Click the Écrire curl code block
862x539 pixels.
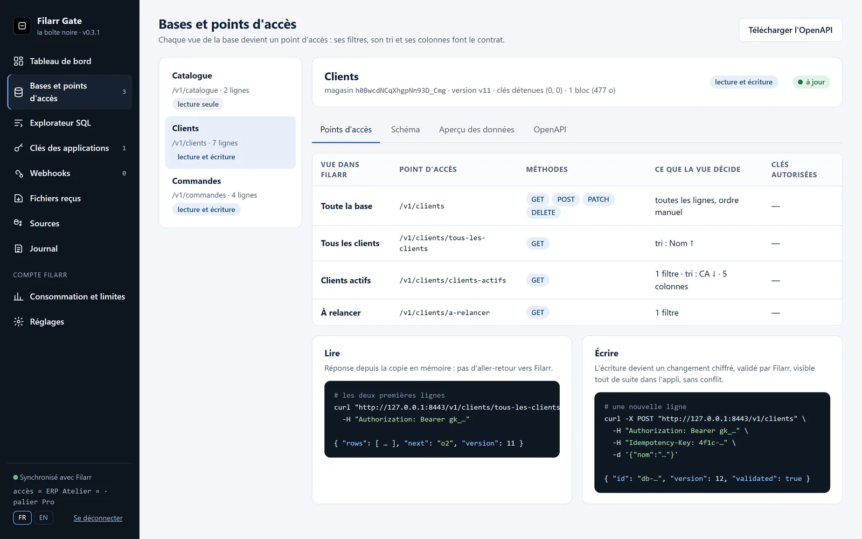coord(712,443)
